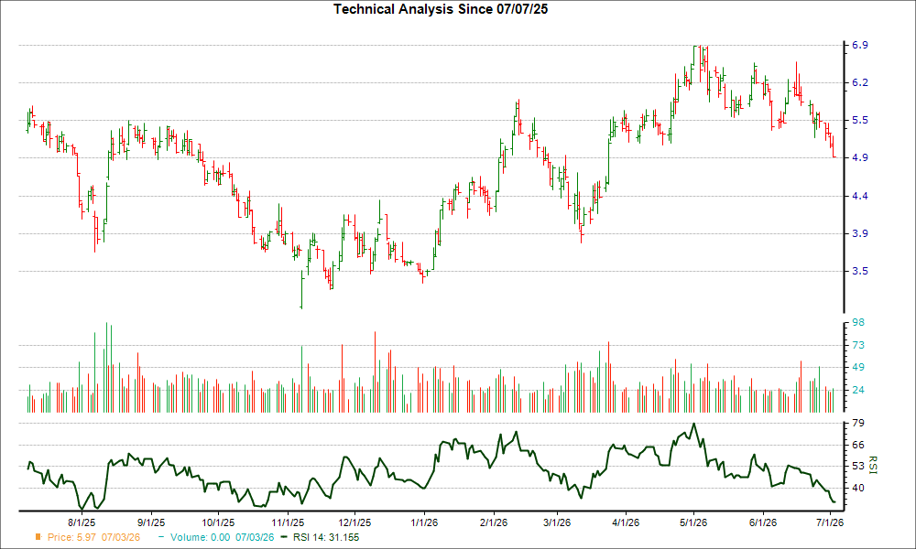
Task: Click the 53 RSI axis label
Action: point(858,466)
